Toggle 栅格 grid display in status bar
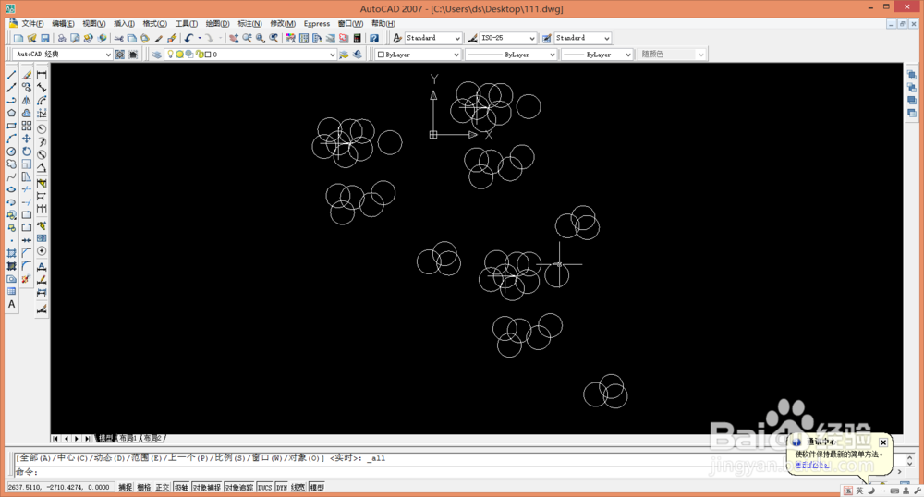924x497 pixels. [x=144, y=488]
